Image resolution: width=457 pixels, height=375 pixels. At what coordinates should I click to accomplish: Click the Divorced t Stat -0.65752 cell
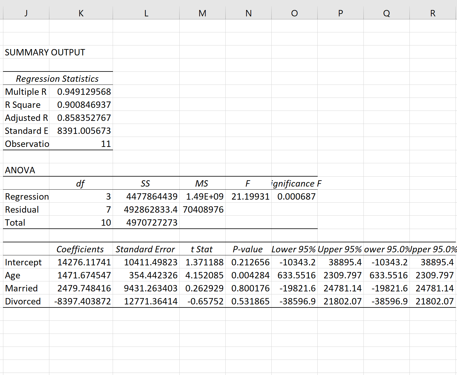point(202,301)
